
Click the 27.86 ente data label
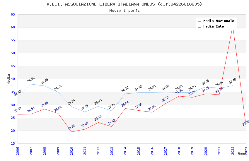[x=138, y=106]
